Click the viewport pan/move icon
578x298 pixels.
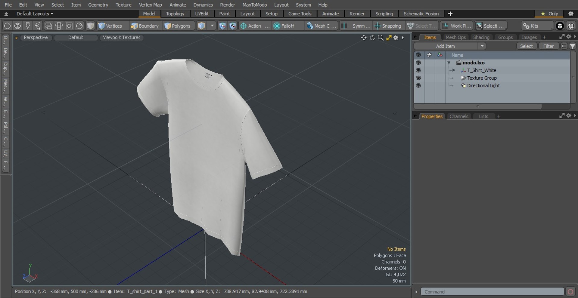364,38
